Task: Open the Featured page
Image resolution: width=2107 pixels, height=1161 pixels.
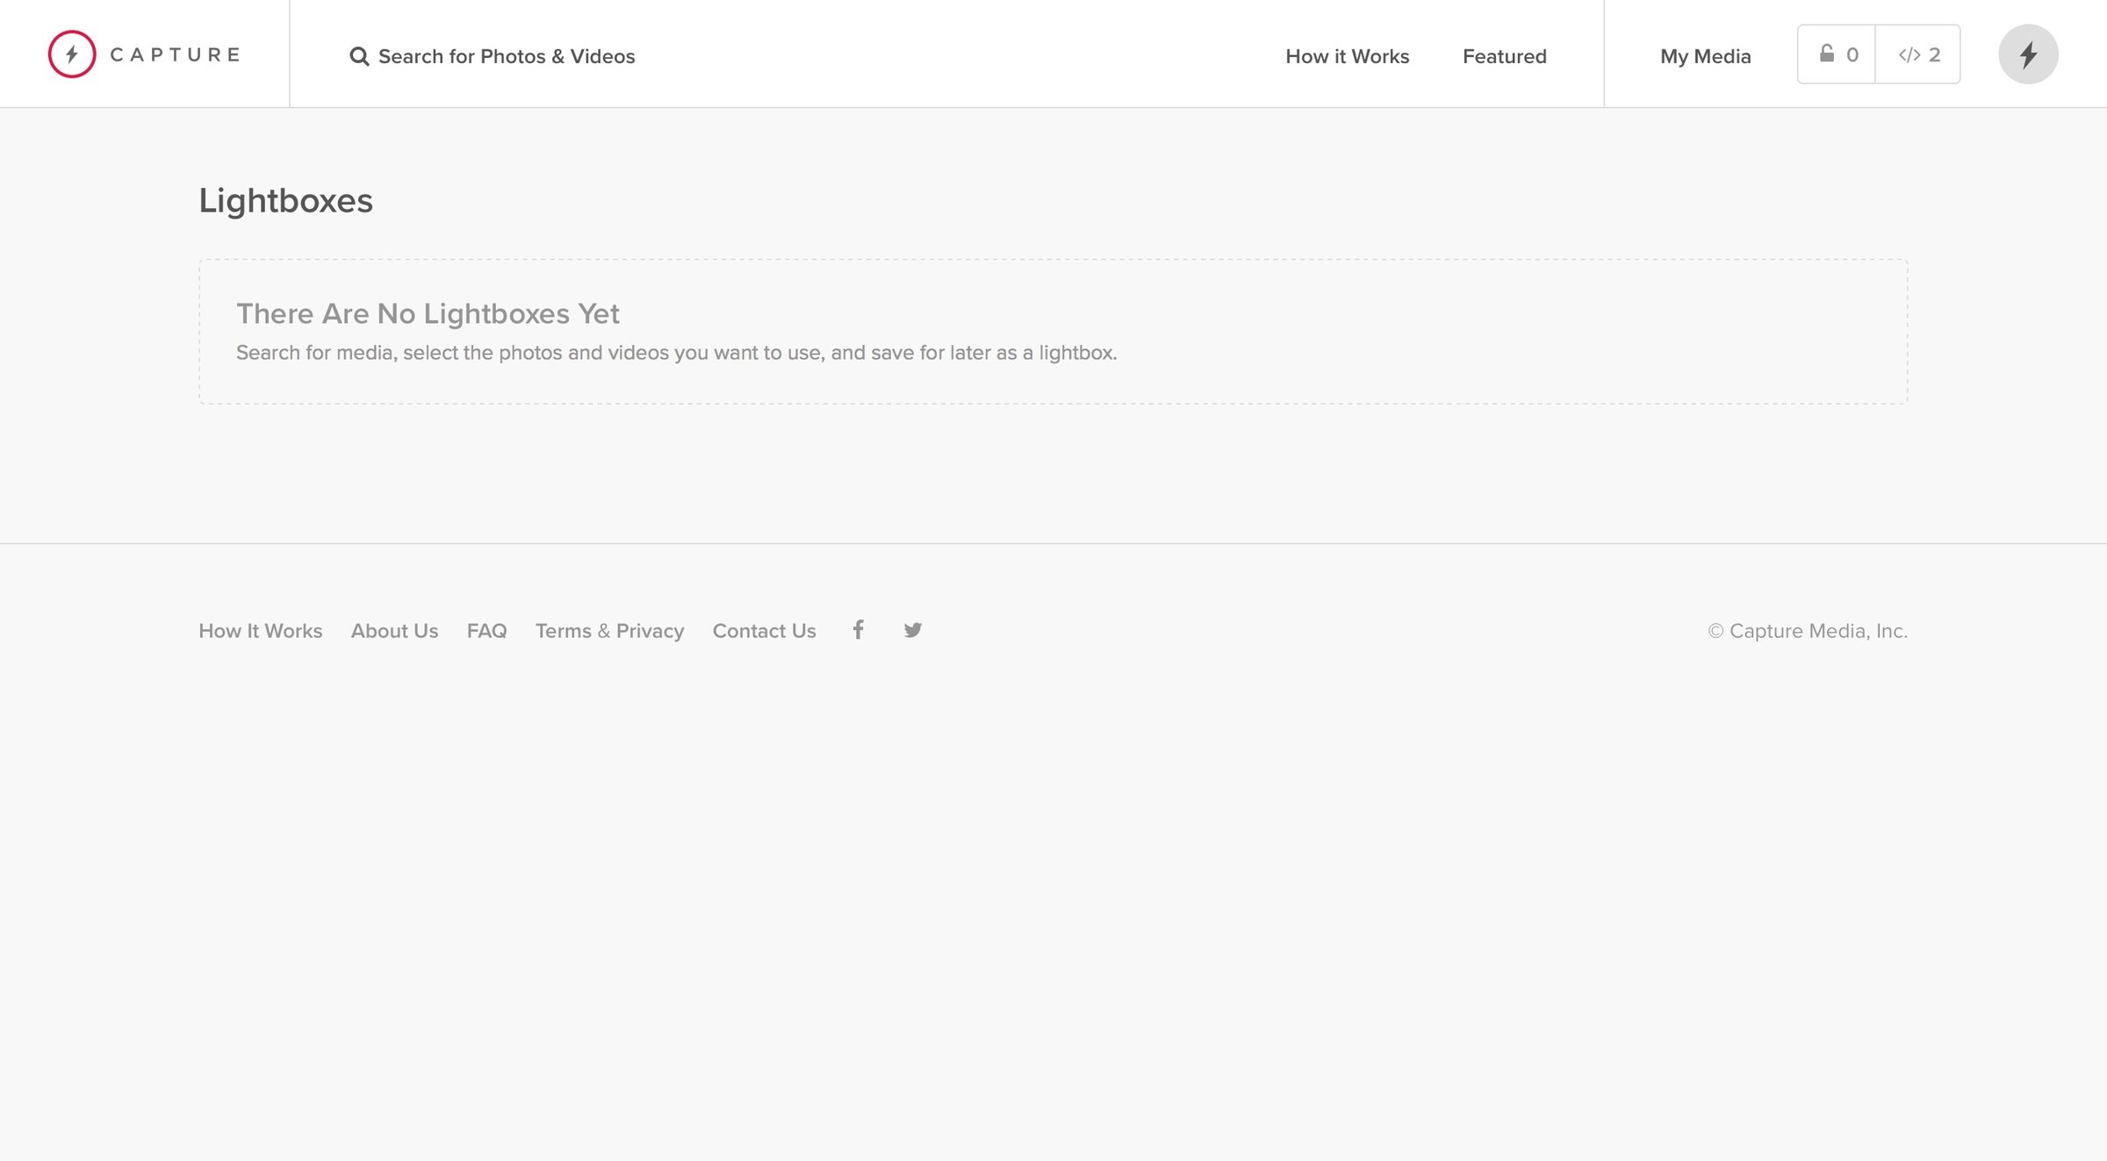Action: coord(1505,56)
